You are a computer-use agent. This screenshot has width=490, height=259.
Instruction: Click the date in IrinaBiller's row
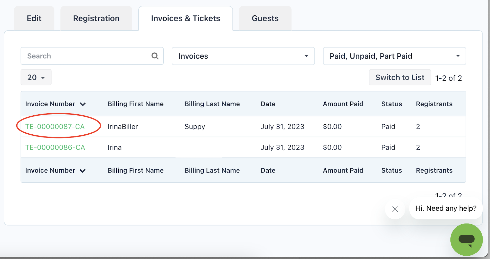(x=282, y=126)
